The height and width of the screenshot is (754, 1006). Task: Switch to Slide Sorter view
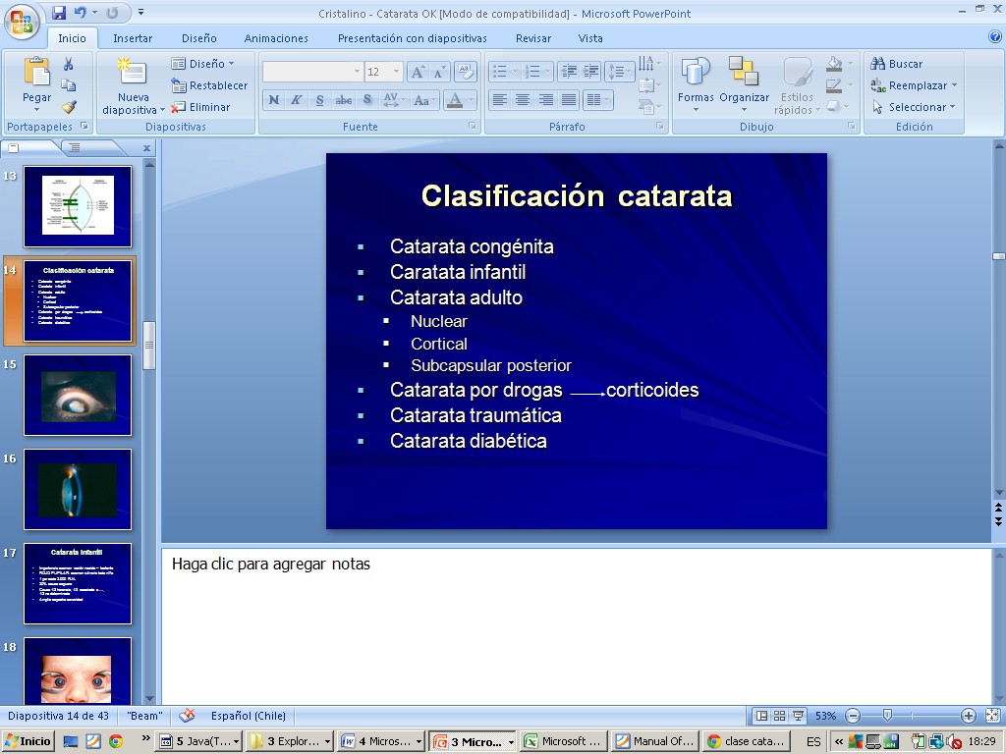(780, 716)
